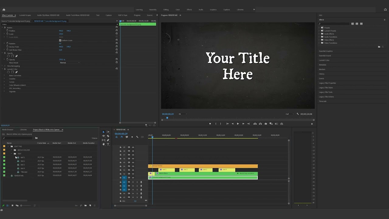
Task: Select the Type tool
Action: point(108,144)
